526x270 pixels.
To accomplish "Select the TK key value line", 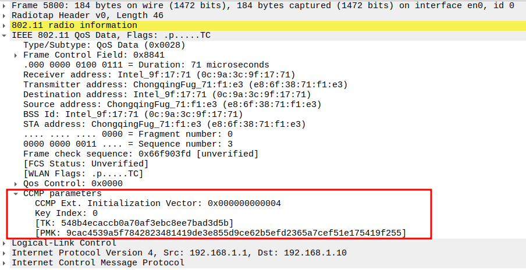I will 134,223.
